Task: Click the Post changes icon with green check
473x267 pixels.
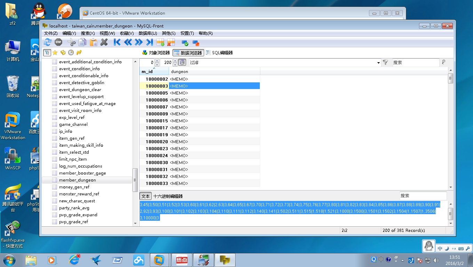Action: pyautogui.click(x=185, y=42)
